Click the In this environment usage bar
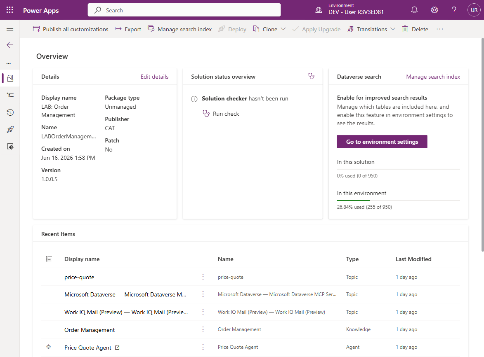This screenshot has height=357, width=484. pos(399,201)
